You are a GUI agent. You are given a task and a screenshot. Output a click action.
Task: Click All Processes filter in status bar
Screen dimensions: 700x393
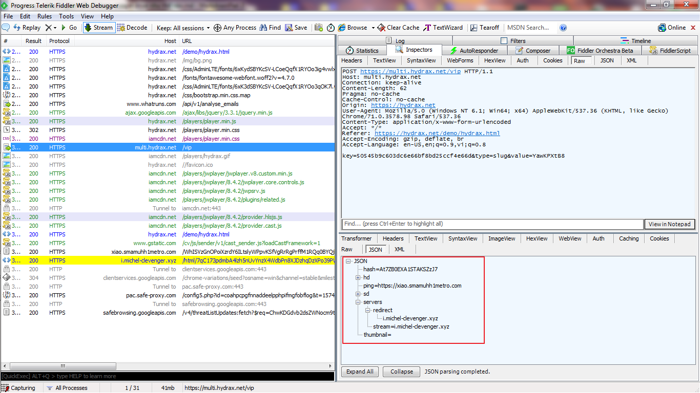tap(67, 388)
